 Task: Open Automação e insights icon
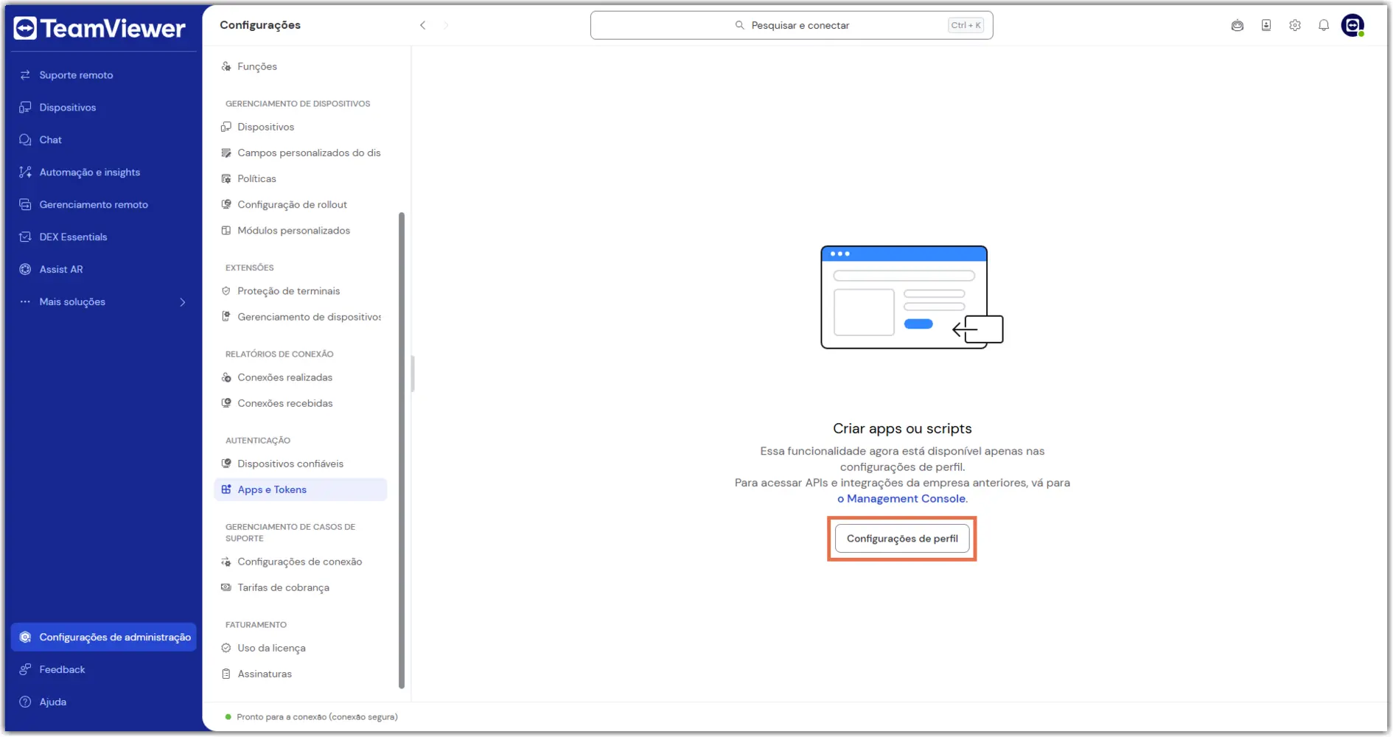coord(25,172)
